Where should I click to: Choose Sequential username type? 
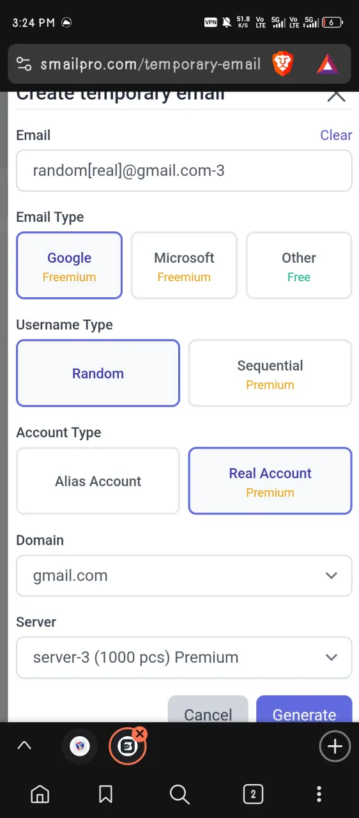270,373
